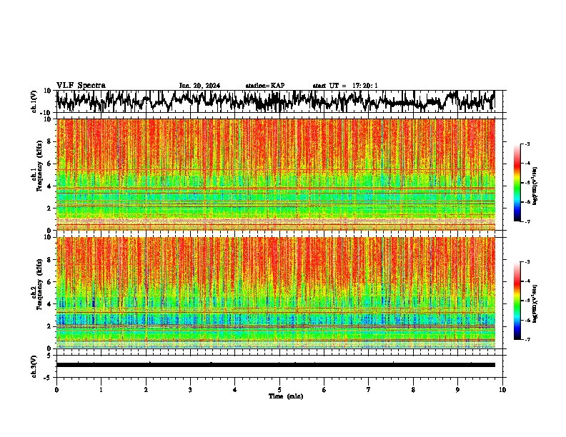Click the "ch.1(V)" axis label at the top
566x437 pixels.
(x=35, y=101)
